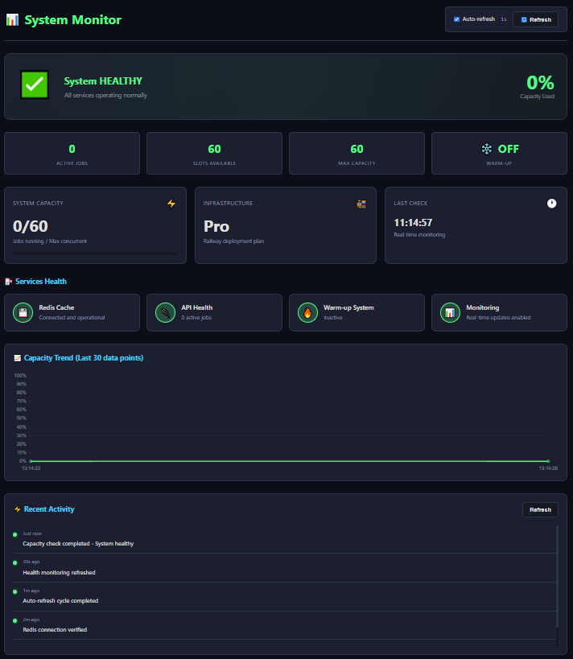Click the 1s auto-refresh interval label

(x=504, y=19)
